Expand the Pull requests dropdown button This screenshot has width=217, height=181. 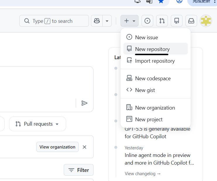tap(37, 124)
